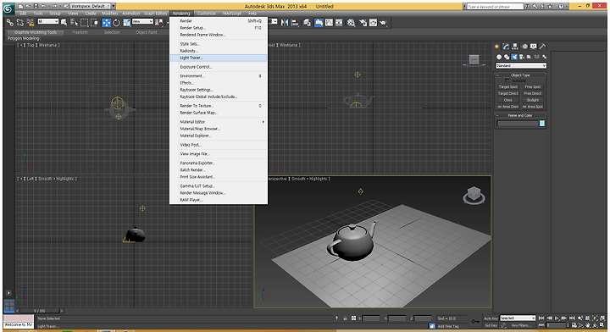
Task: Activate the Select and Scale tool
Action: [x=127, y=23]
